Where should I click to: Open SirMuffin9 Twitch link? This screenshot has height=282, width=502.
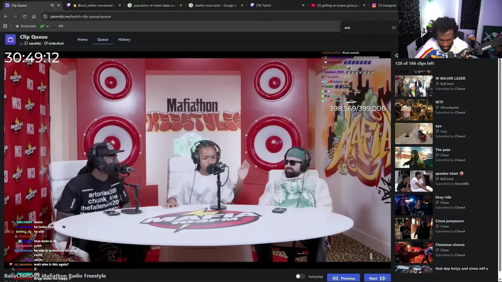tap(54, 43)
